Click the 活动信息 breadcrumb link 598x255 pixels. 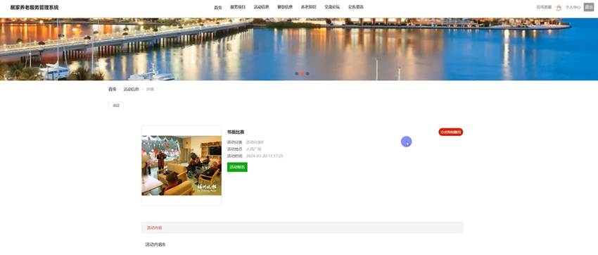tap(131, 89)
